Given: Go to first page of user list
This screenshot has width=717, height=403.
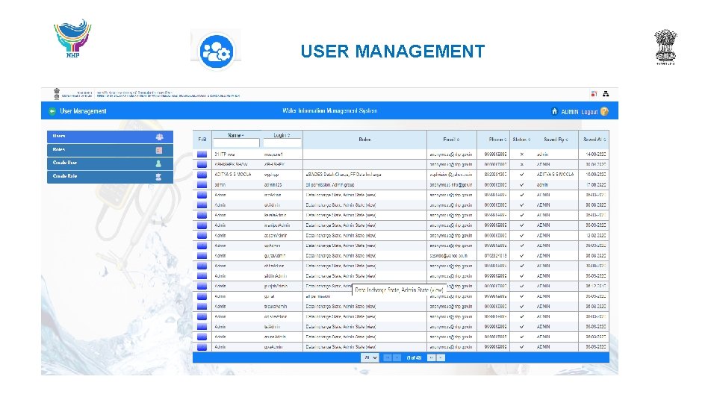Looking at the screenshot, I should click(x=388, y=357).
